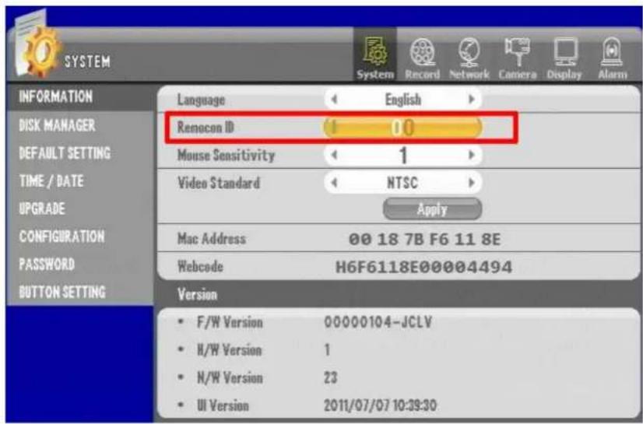Click the N/W Version value 23

pos(331,377)
